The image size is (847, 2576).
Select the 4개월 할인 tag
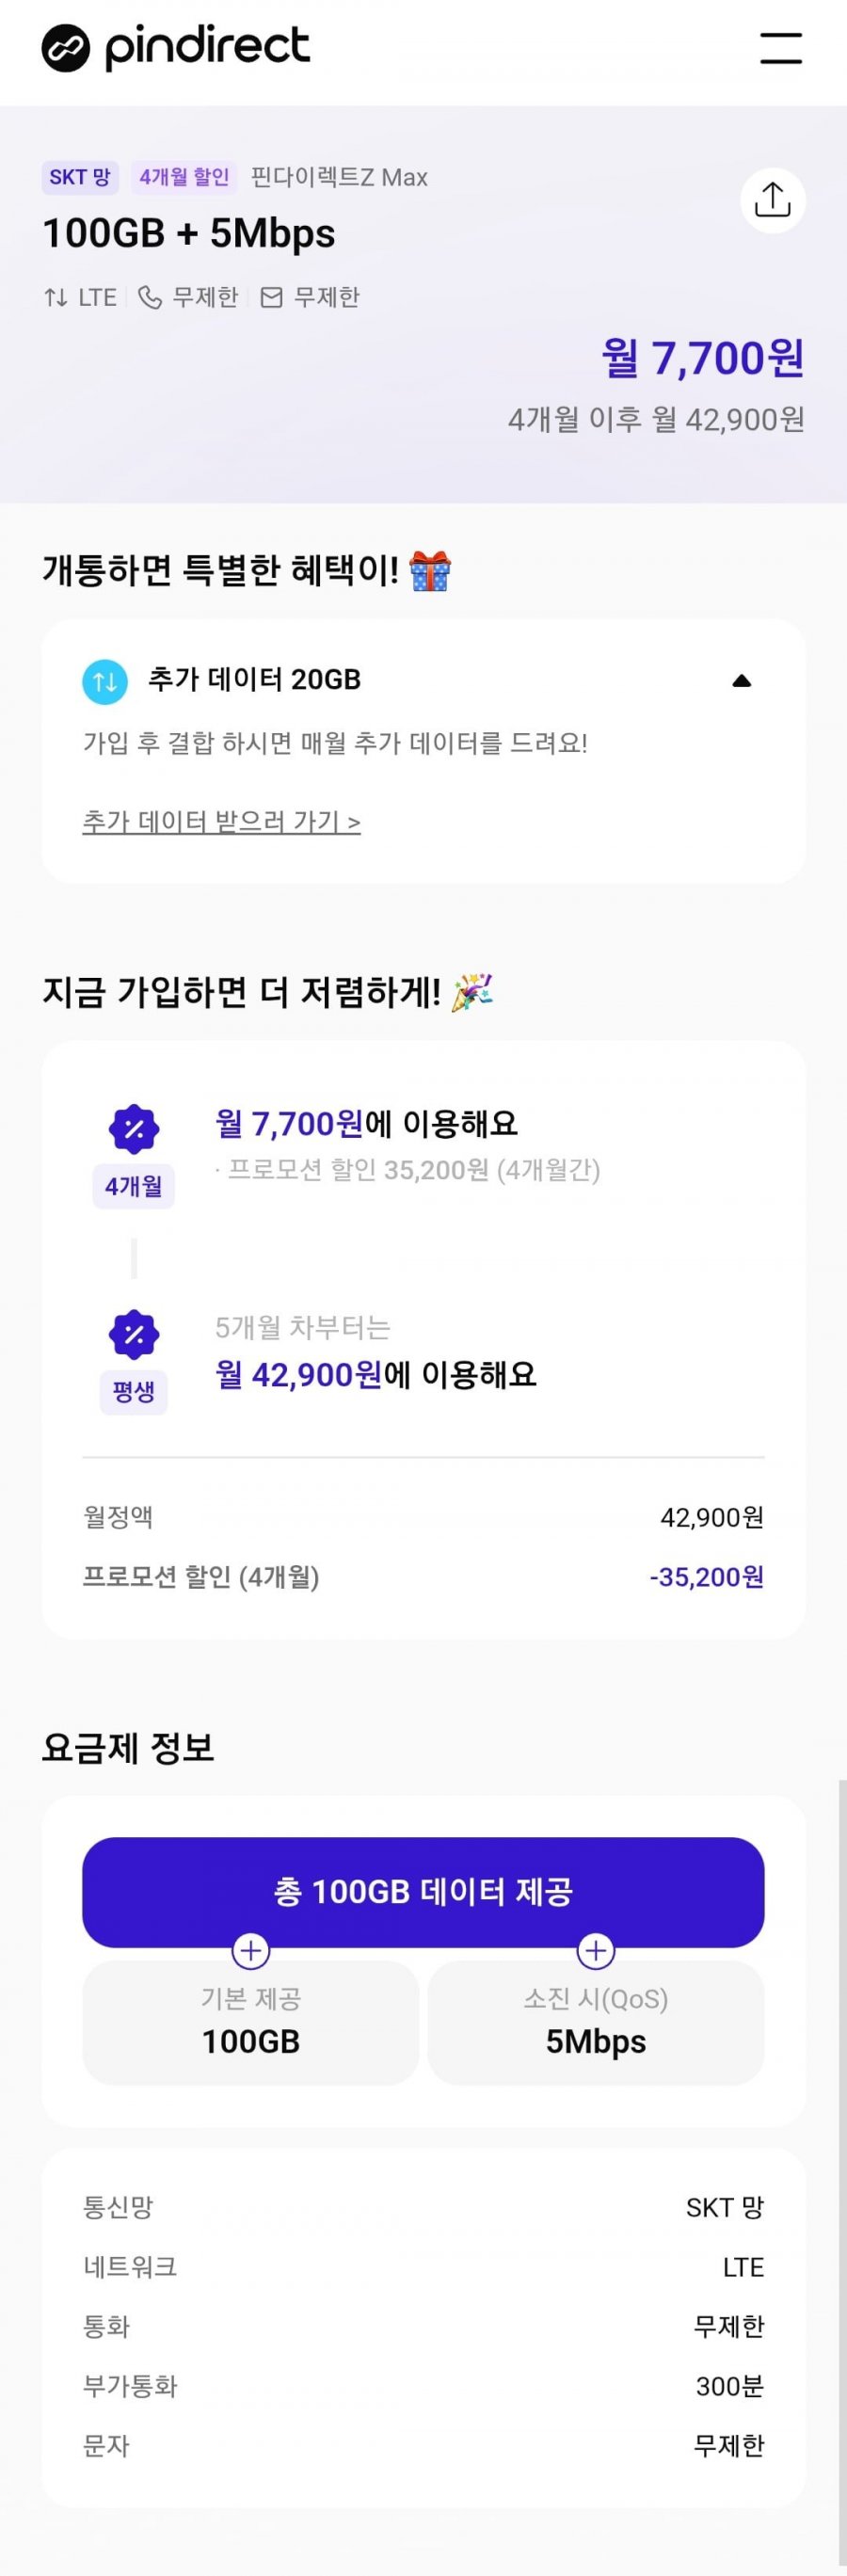coord(184,177)
